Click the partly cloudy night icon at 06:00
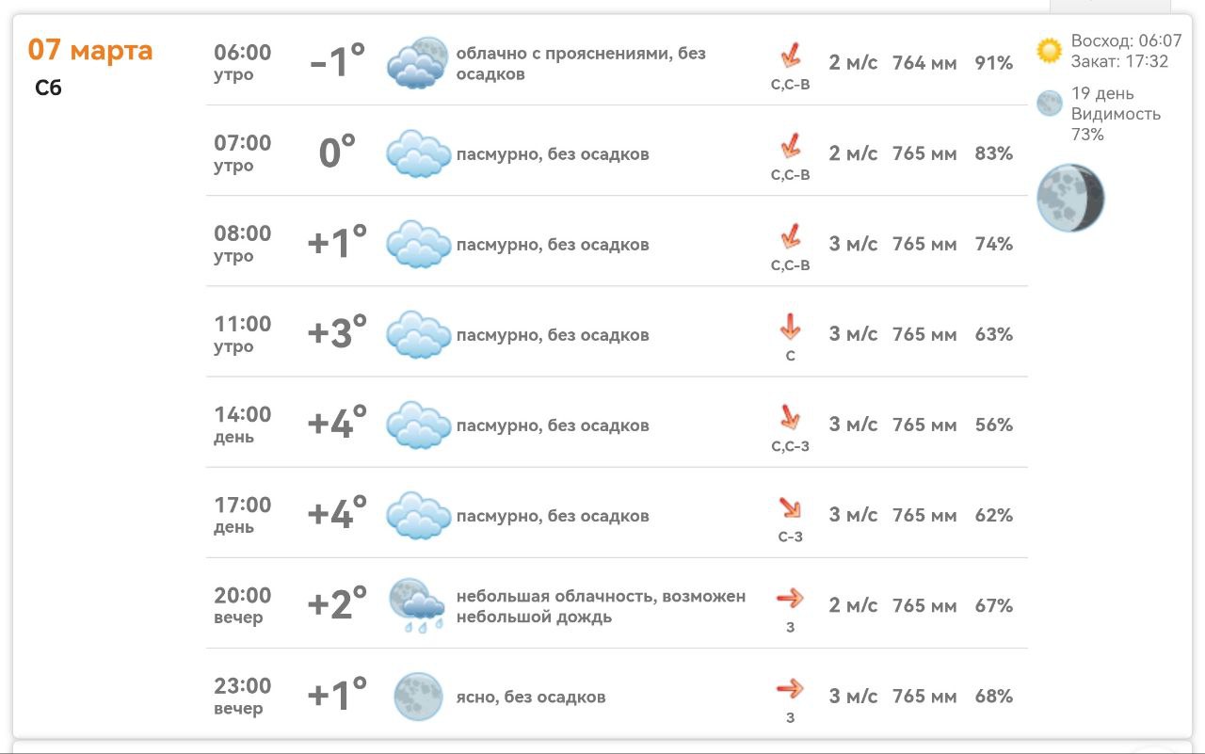The height and width of the screenshot is (754, 1205). click(x=418, y=63)
